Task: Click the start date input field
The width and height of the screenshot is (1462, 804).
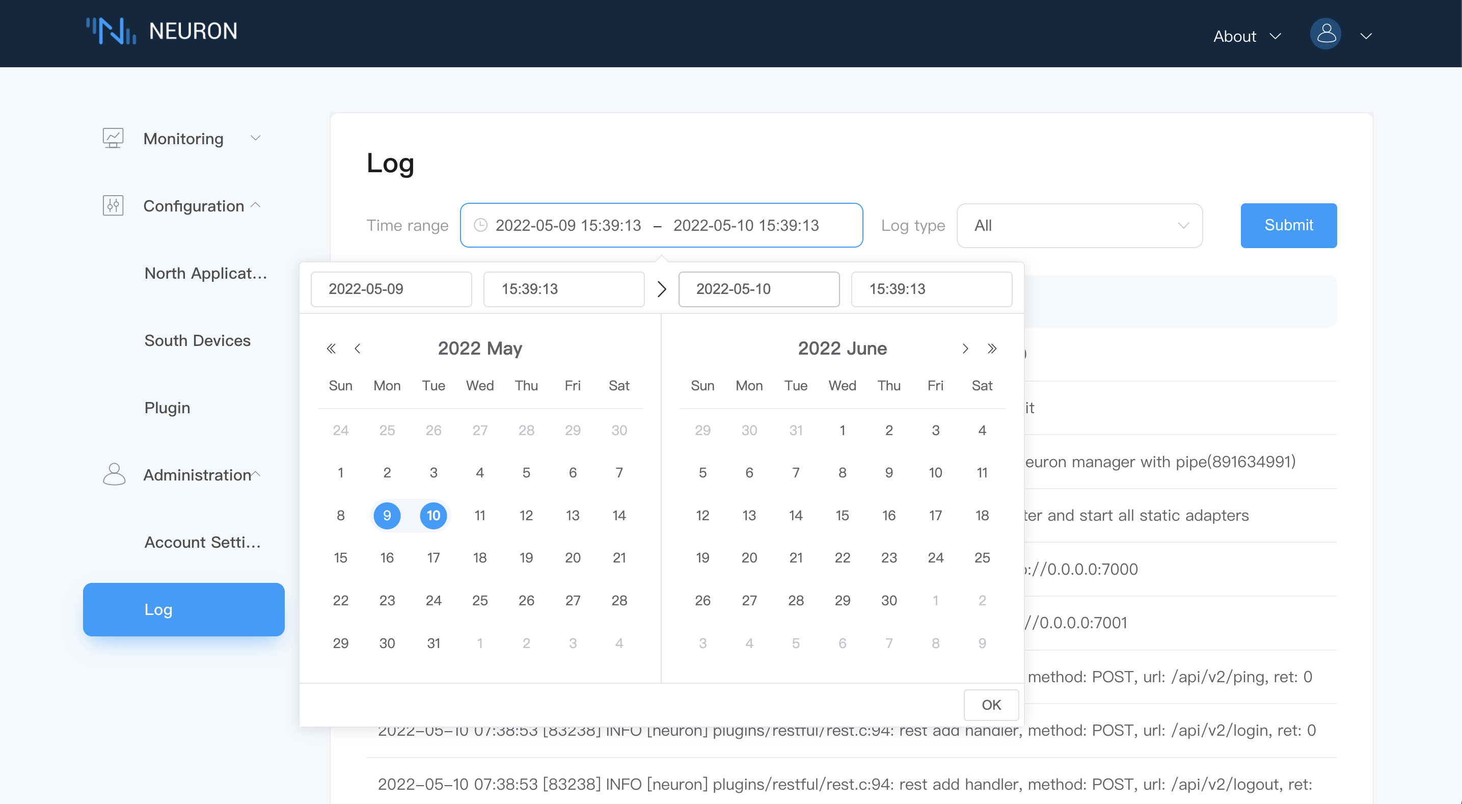Action: point(391,288)
